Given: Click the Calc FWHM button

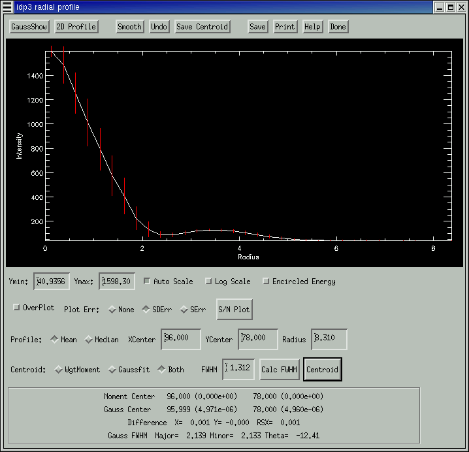Looking at the screenshot, I should [x=279, y=370].
